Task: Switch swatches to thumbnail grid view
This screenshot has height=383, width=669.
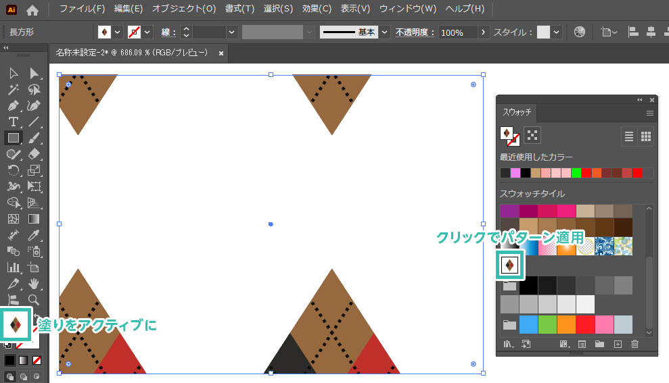Action: pyautogui.click(x=646, y=136)
